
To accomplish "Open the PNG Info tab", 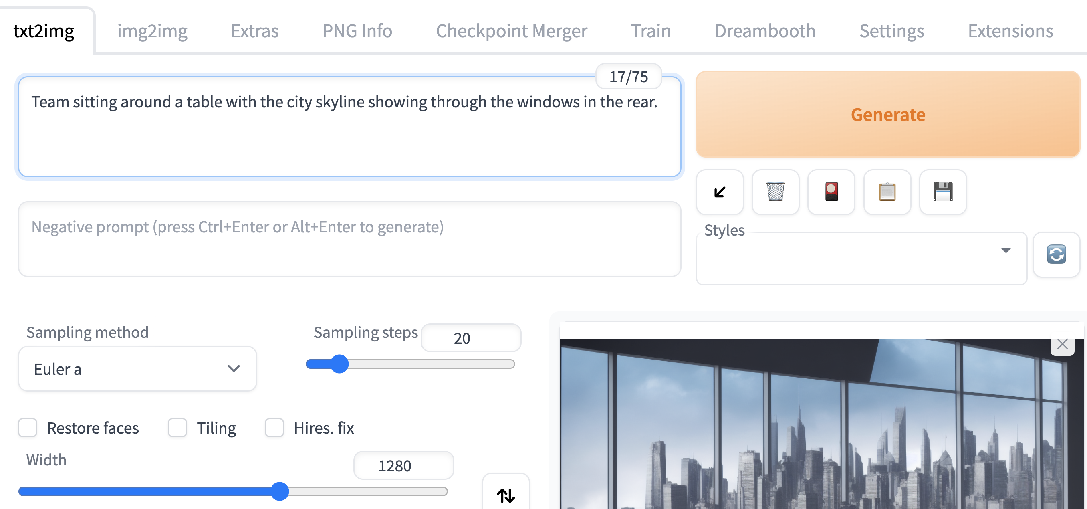I will 357,31.
